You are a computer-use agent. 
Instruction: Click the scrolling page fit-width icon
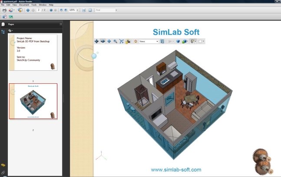point(84,10)
